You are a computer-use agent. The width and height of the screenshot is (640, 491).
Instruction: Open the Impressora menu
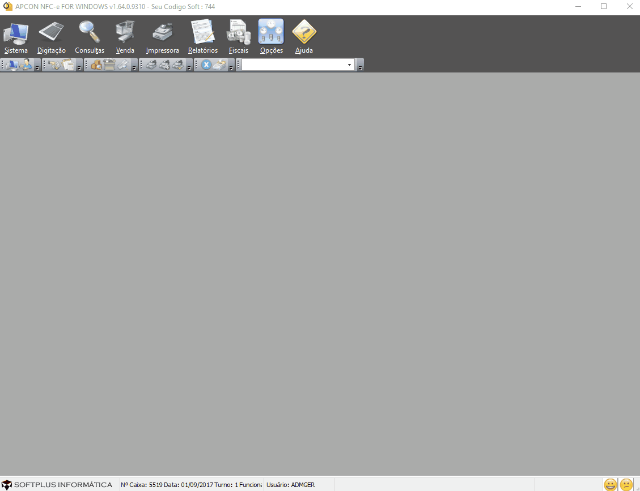click(x=163, y=37)
